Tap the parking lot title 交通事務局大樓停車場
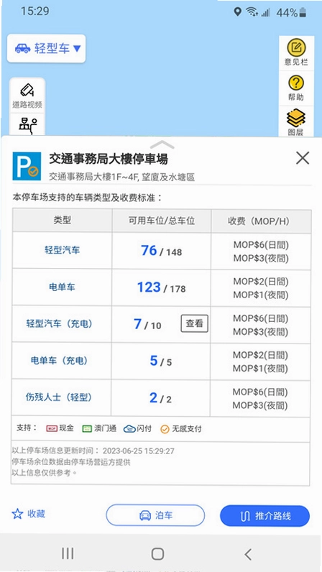Image resolution: width=322 pixels, height=572 pixels. click(x=109, y=159)
